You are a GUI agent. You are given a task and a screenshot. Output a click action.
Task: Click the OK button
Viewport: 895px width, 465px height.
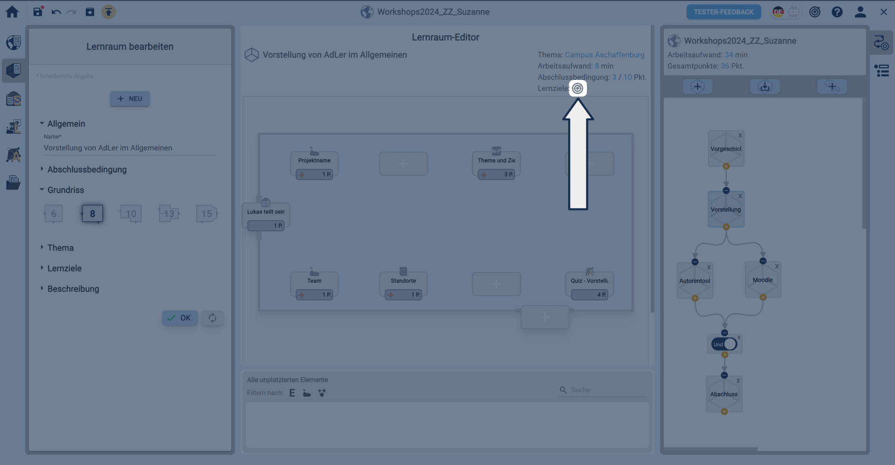[179, 318]
